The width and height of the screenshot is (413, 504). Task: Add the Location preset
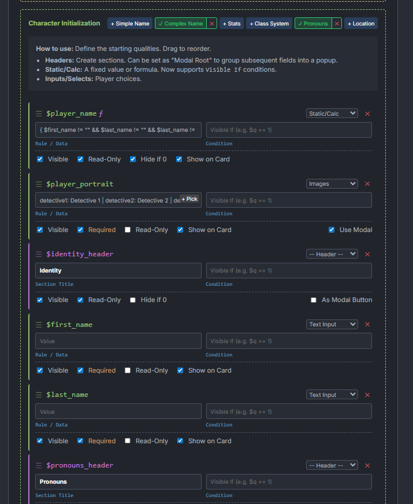(x=361, y=24)
